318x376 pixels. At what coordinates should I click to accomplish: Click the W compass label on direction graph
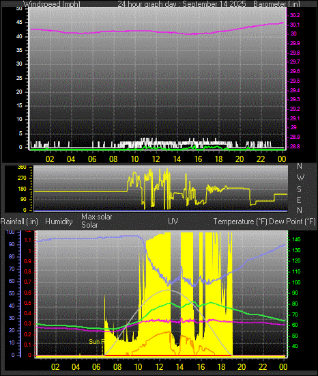click(300, 178)
